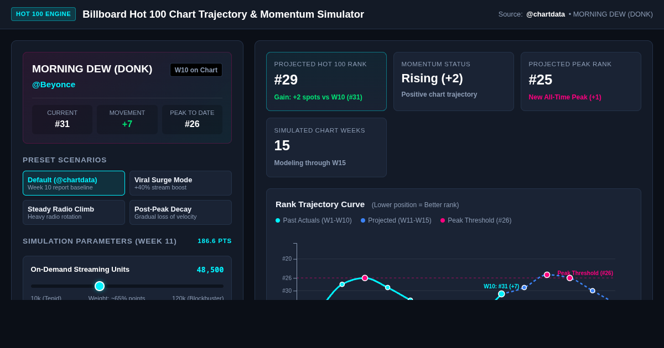This screenshot has width=664, height=348.
Task: Click the Projected Peak Rank card
Action: point(581,81)
